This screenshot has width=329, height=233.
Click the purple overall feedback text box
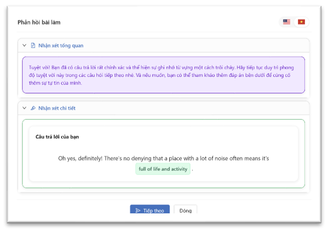163,74
